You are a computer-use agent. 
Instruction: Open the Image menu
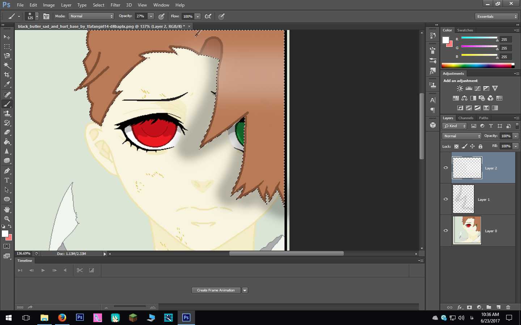point(49,5)
